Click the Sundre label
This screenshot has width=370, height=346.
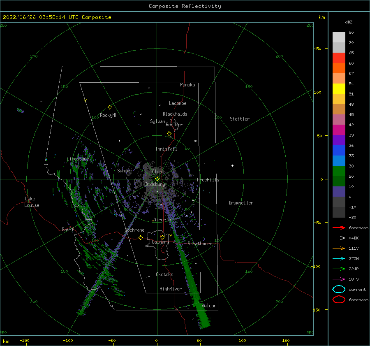125,170
